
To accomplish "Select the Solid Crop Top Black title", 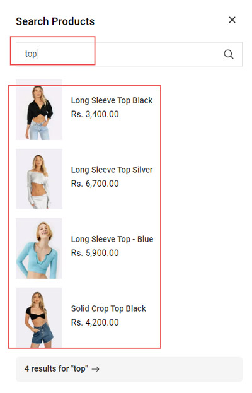I will point(108,308).
